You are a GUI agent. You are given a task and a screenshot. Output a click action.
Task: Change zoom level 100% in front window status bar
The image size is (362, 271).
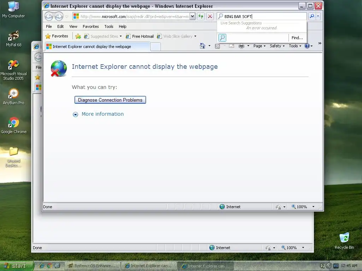click(299, 207)
